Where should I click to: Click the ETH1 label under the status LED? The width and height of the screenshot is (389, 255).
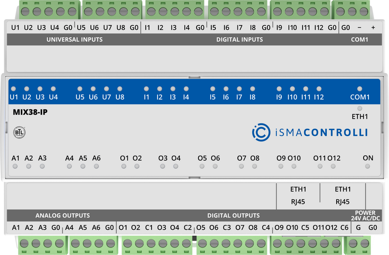pyautogui.click(x=360, y=116)
